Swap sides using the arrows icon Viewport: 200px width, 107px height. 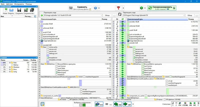click(x=120, y=14)
